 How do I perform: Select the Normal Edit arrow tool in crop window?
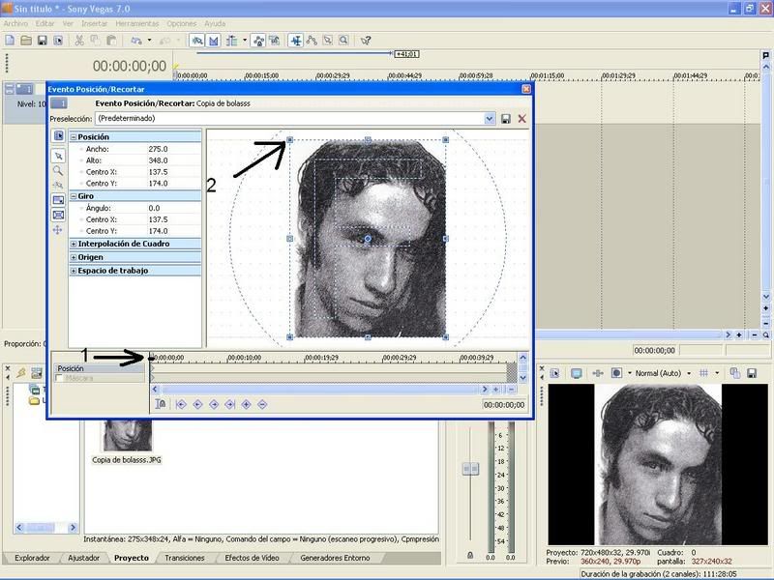click(x=58, y=156)
